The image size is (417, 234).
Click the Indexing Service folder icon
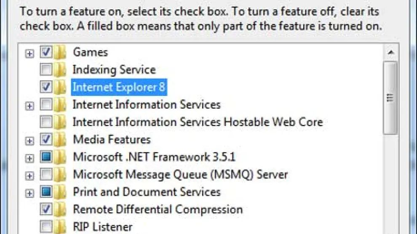[x=60, y=70]
